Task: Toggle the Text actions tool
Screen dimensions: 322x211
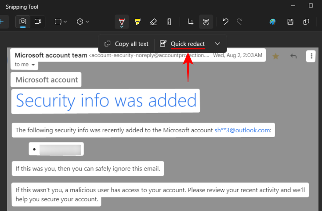Action: point(206,22)
